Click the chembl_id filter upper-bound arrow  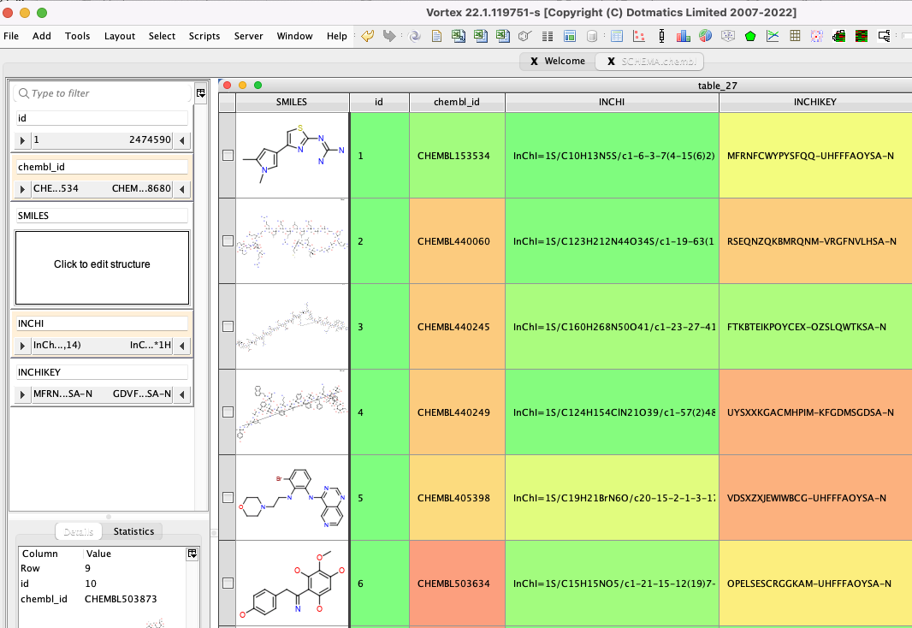182,189
